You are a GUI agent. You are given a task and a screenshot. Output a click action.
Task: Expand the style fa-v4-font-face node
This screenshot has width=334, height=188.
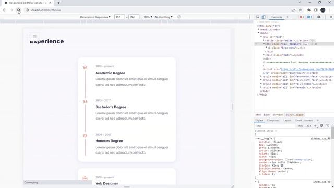point(261,76)
